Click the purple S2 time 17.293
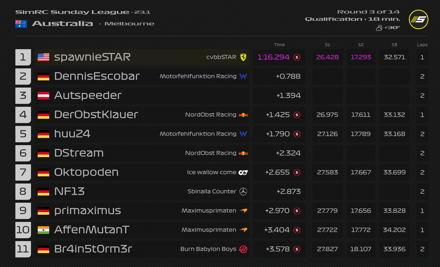This screenshot has height=267, width=440. pos(361,57)
